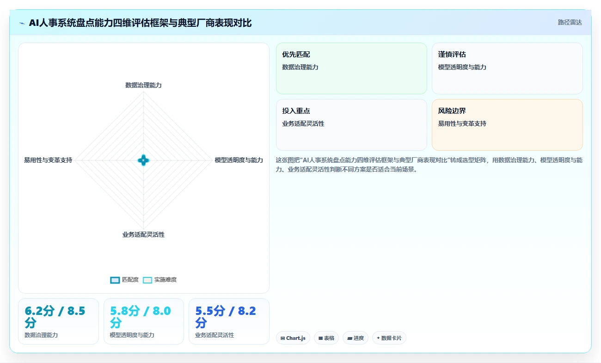Click the small icon in the 数据卡片 tag
This screenshot has height=363, width=601.
[378, 338]
